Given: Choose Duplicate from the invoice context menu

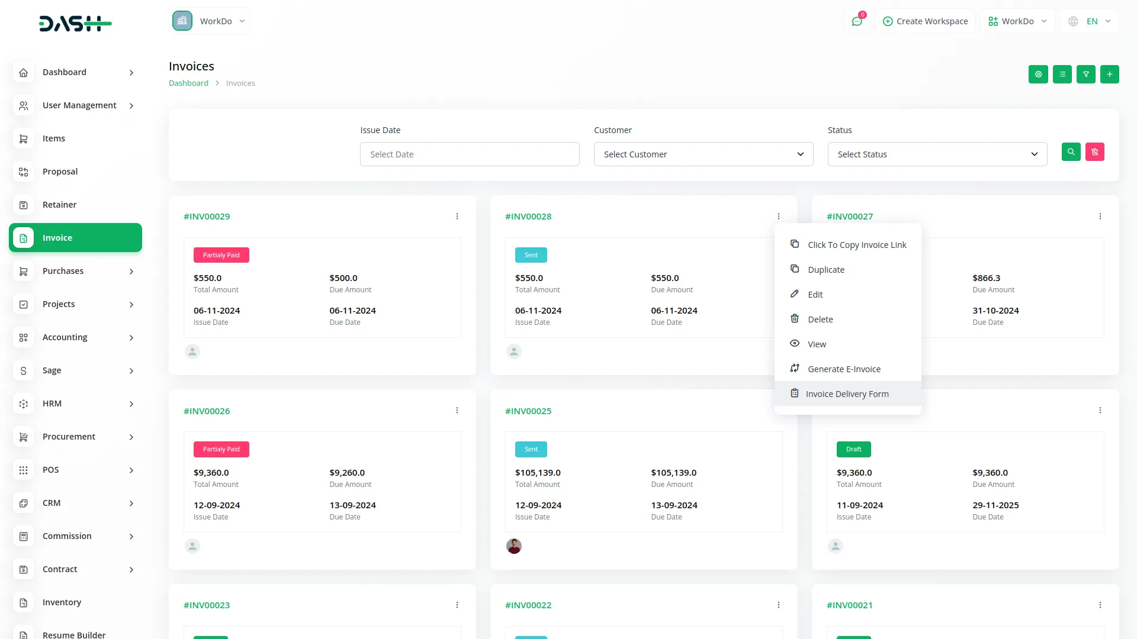Looking at the screenshot, I should [x=827, y=269].
